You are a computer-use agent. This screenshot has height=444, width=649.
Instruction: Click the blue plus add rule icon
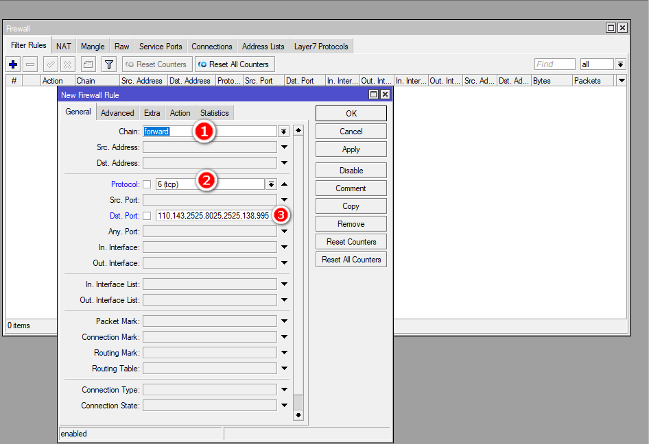pyautogui.click(x=13, y=64)
